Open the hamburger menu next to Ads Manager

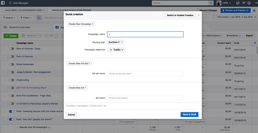point(10,3)
